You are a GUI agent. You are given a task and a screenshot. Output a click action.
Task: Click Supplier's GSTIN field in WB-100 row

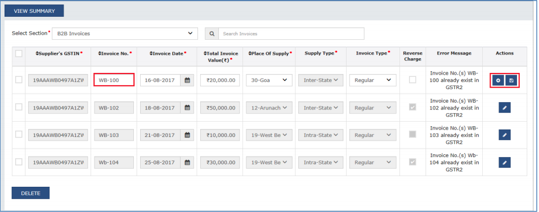[58, 80]
